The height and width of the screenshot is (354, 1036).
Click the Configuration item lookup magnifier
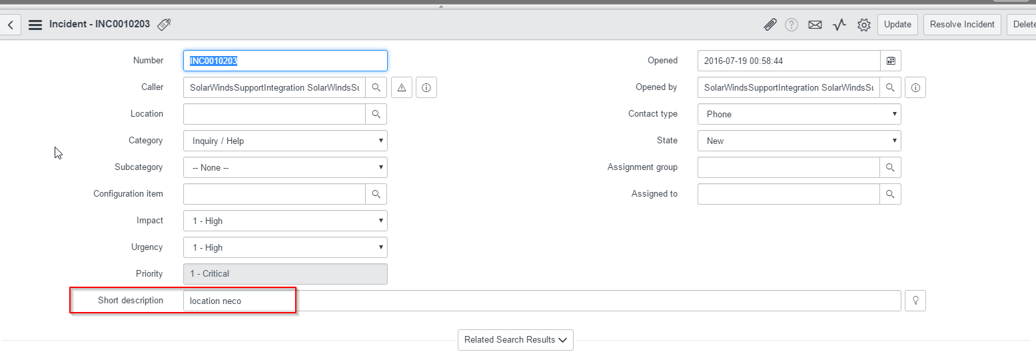(376, 194)
